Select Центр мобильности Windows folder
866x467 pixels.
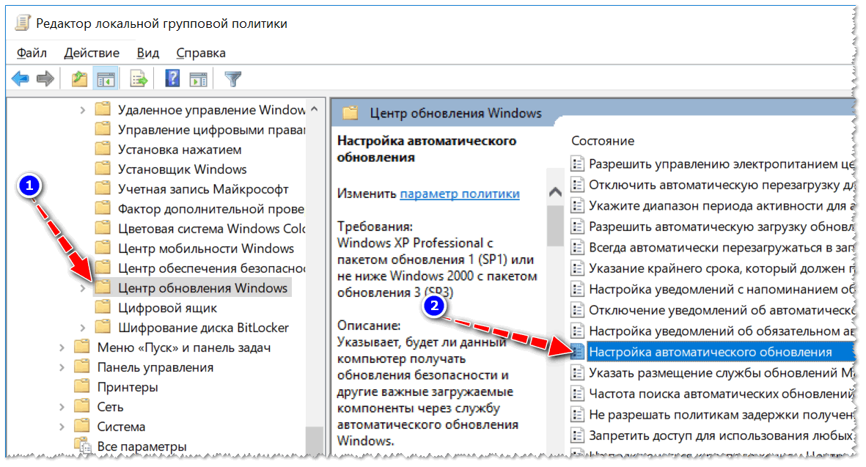(205, 249)
